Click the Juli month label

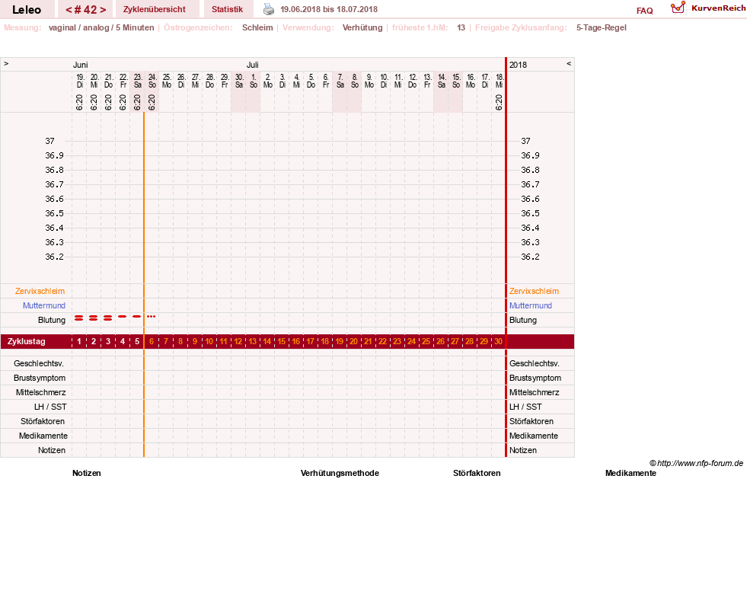coord(253,65)
